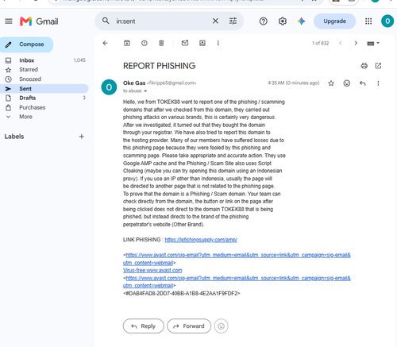Open the Settings gear icon
The height and width of the screenshot is (347, 397).
[x=283, y=21]
